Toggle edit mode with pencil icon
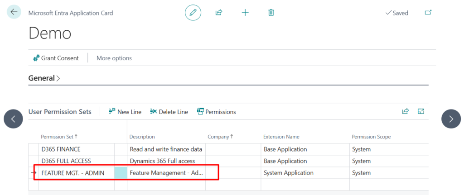464x195 pixels. [x=193, y=13]
